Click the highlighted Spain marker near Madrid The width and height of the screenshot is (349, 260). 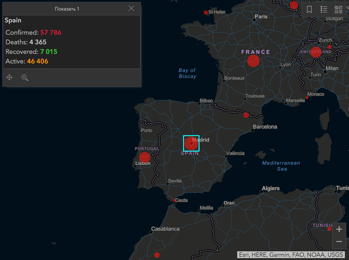[191, 143]
